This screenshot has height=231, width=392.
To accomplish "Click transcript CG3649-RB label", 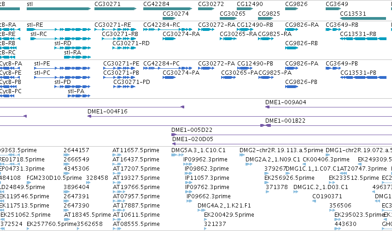I will coord(342,25).
